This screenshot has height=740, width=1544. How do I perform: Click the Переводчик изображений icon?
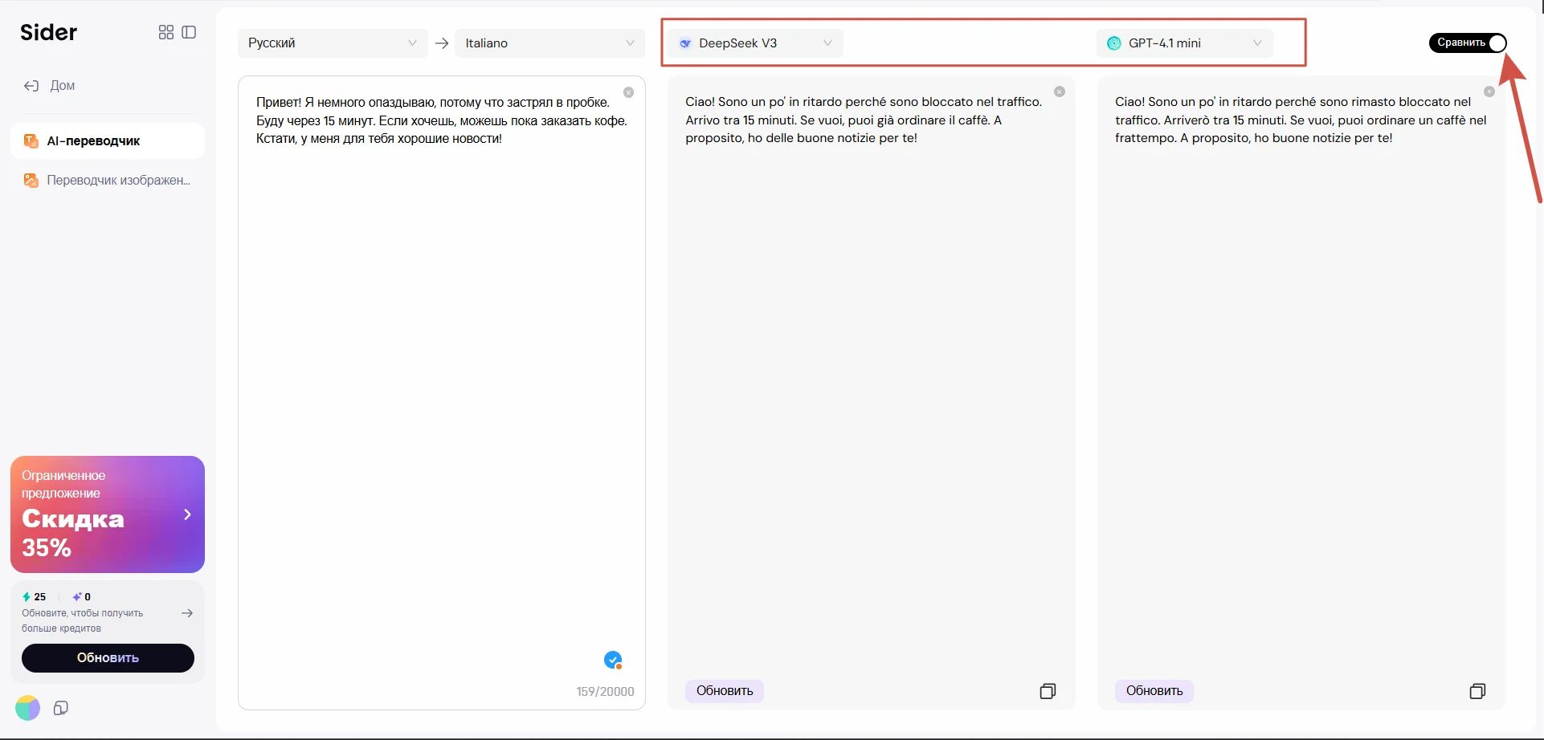(31, 181)
